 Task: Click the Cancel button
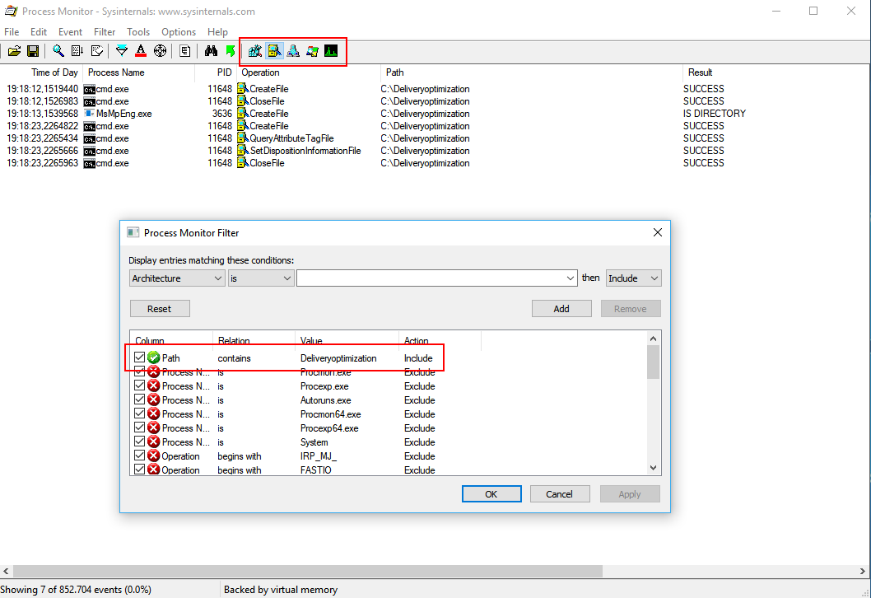559,494
